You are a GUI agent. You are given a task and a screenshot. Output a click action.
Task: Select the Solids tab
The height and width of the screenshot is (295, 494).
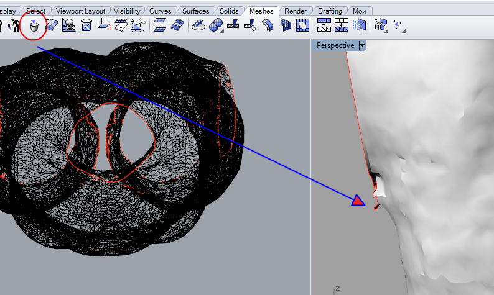[229, 11]
